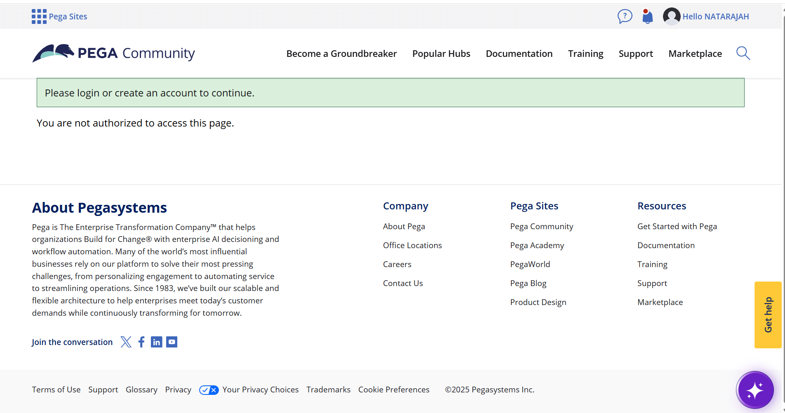This screenshot has height=413, width=785.
Task: Open Pega's X profile via the X icon
Action: [126, 342]
